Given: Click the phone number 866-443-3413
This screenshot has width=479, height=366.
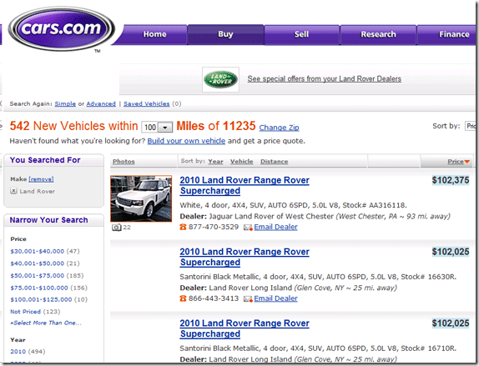Looking at the screenshot, I should (214, 298).
